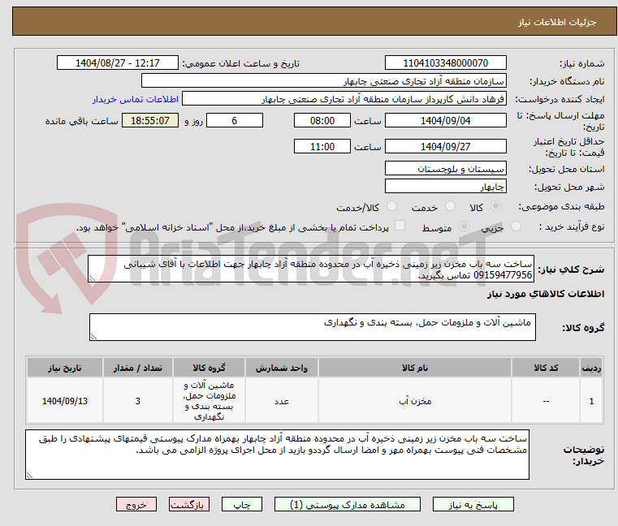Click the شرح کلی نیاز description textbox
Screen dimensions: 618x526
coord(311,269)
